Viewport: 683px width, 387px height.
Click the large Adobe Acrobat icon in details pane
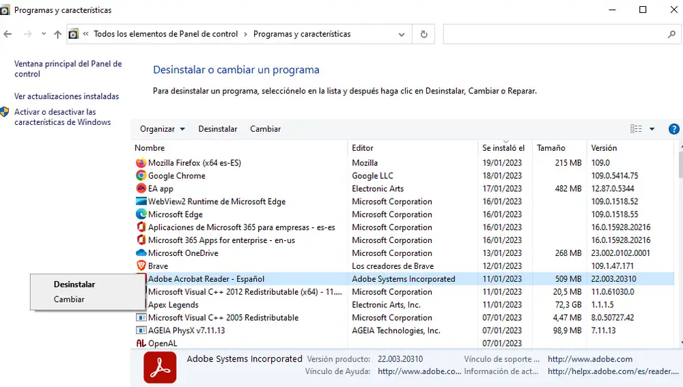pyautogui.click(x=160, y=368)
